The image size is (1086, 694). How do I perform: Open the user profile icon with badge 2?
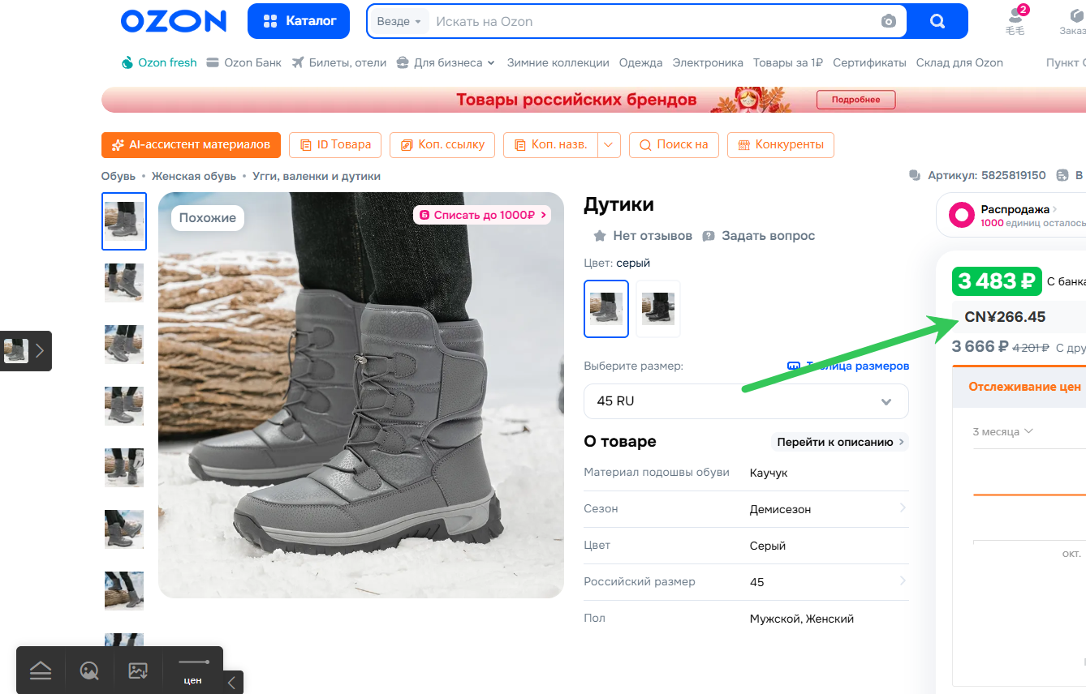pyautogui.click(x=1015, y=20)
